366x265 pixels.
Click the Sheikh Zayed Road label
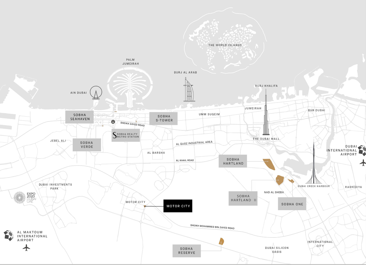click(x=132, y=124)
